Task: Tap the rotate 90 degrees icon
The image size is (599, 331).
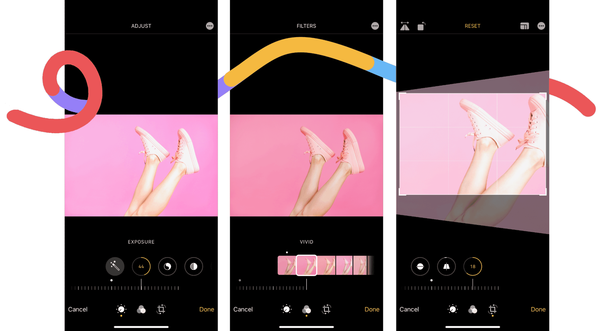Action: coord(421,26)
